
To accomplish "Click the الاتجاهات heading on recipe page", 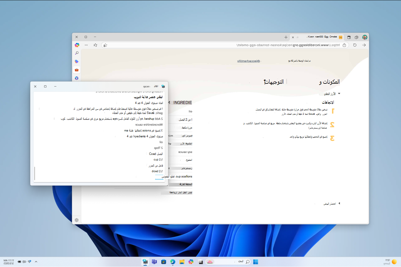I will pos(328,102).
